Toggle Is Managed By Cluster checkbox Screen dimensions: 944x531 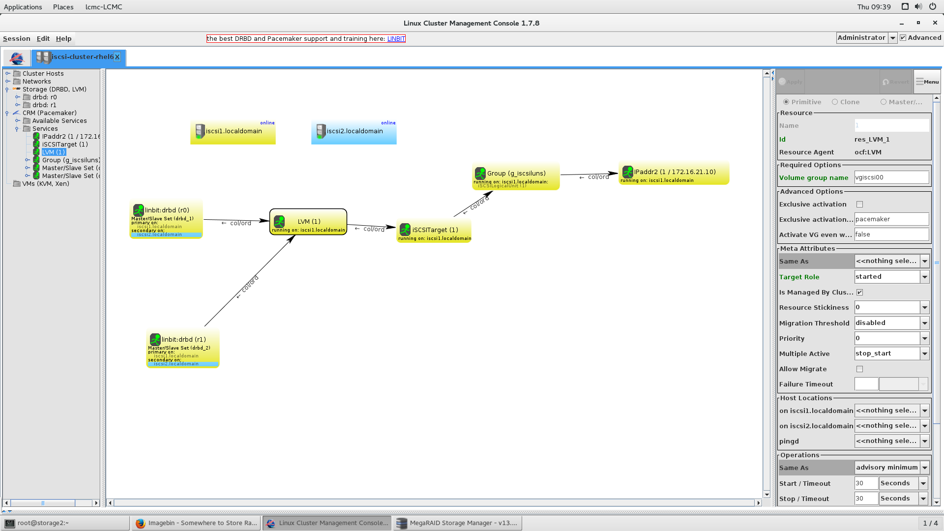click(x=860, y=292)
